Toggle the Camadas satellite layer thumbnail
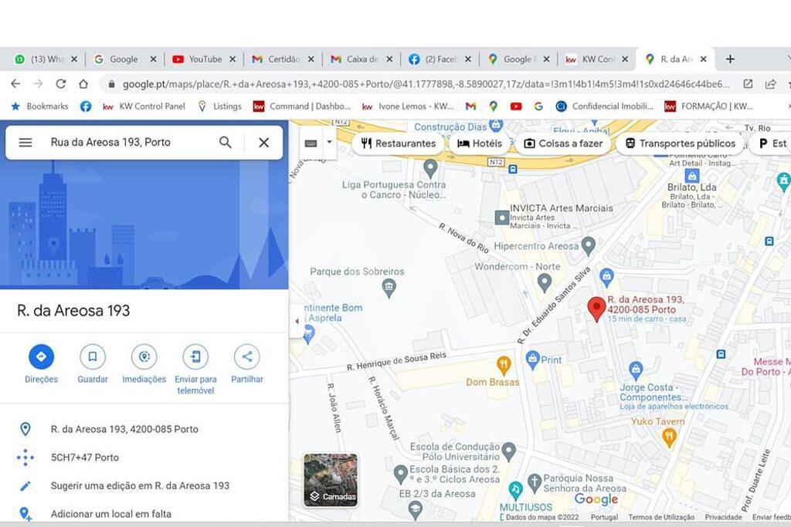This screenshot has height=527, width=791. pyautogui.click(x=331, y=480)
